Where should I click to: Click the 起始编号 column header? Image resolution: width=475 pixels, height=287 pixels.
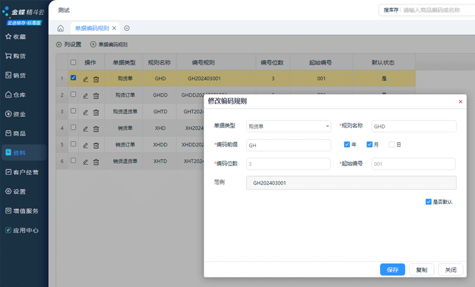point(321,62)
